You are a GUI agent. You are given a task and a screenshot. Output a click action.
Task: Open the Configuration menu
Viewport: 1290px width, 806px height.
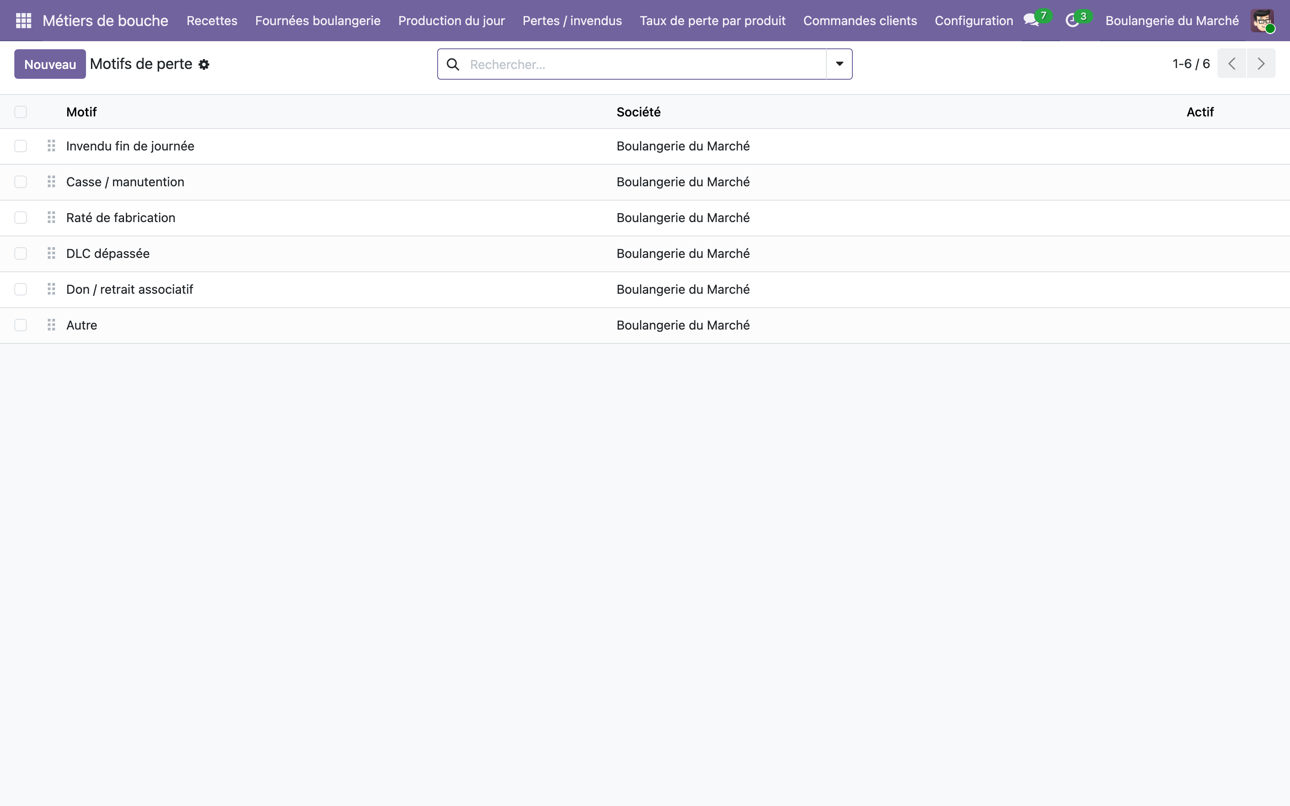[973, 21]
